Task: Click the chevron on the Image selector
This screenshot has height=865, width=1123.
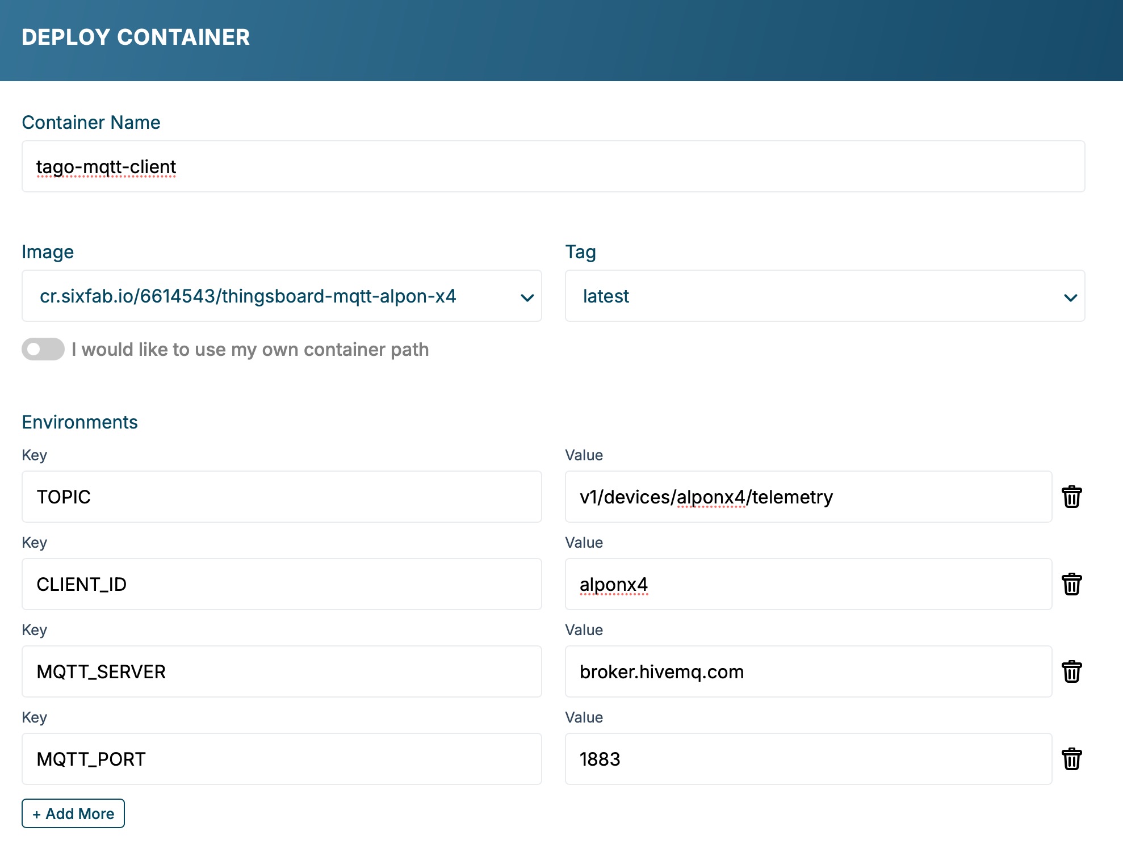Action: [x=527, y=296]
